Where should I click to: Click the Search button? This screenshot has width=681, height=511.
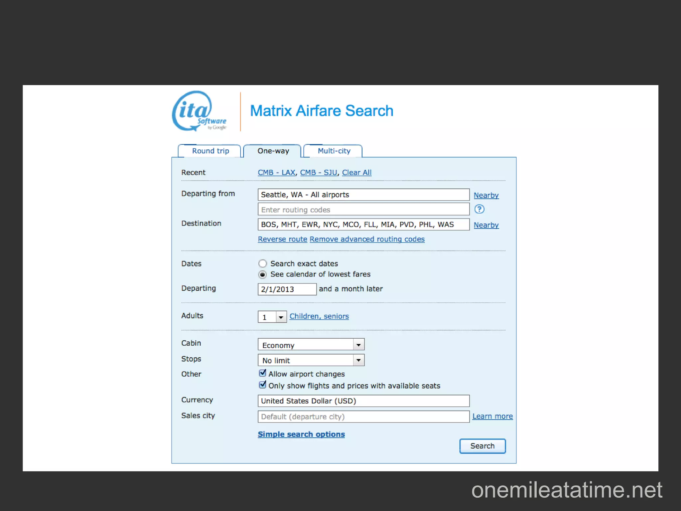[482, 446]
